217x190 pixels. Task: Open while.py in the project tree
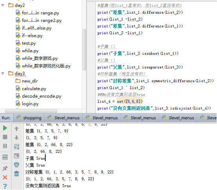(30, 51)
